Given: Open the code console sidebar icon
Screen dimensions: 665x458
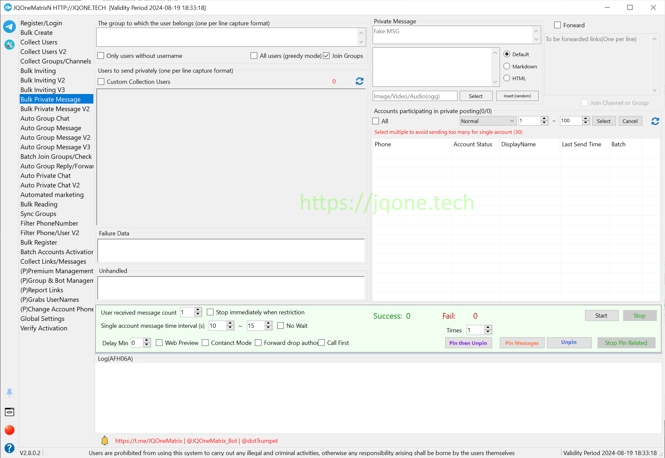Looking at the screenshot, I should [10, 412].
